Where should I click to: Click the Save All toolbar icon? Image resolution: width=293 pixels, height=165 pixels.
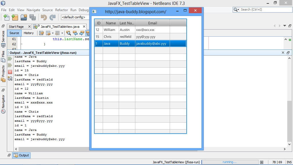(33, 17)
